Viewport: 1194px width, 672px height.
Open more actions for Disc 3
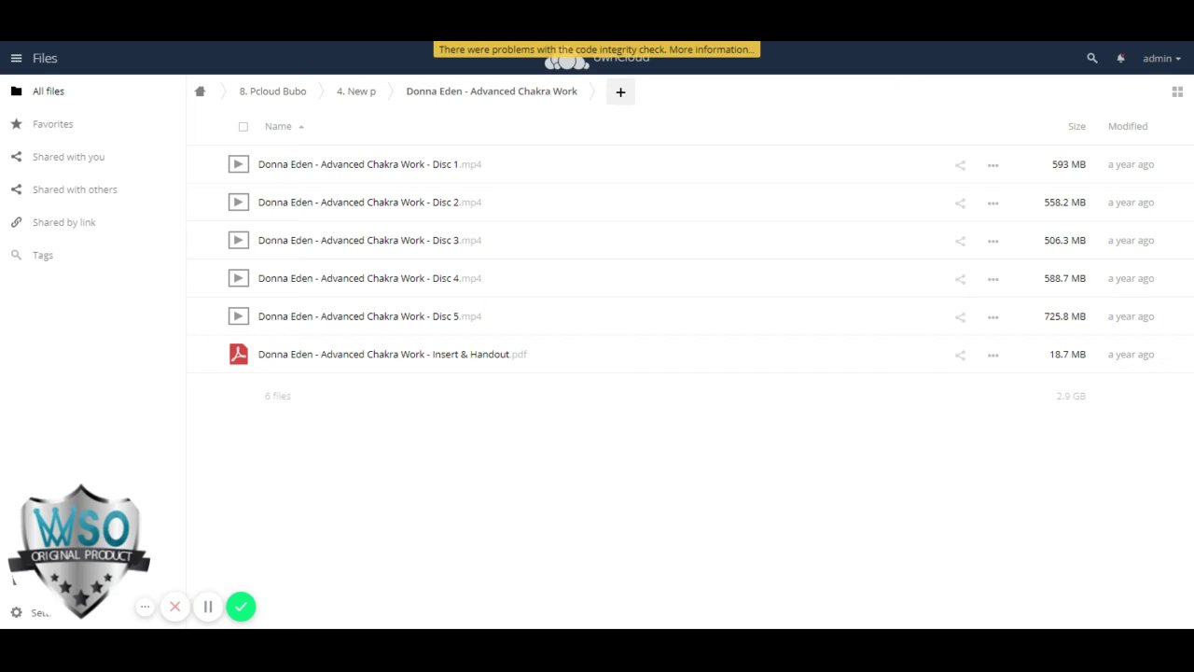coord(993,241)
